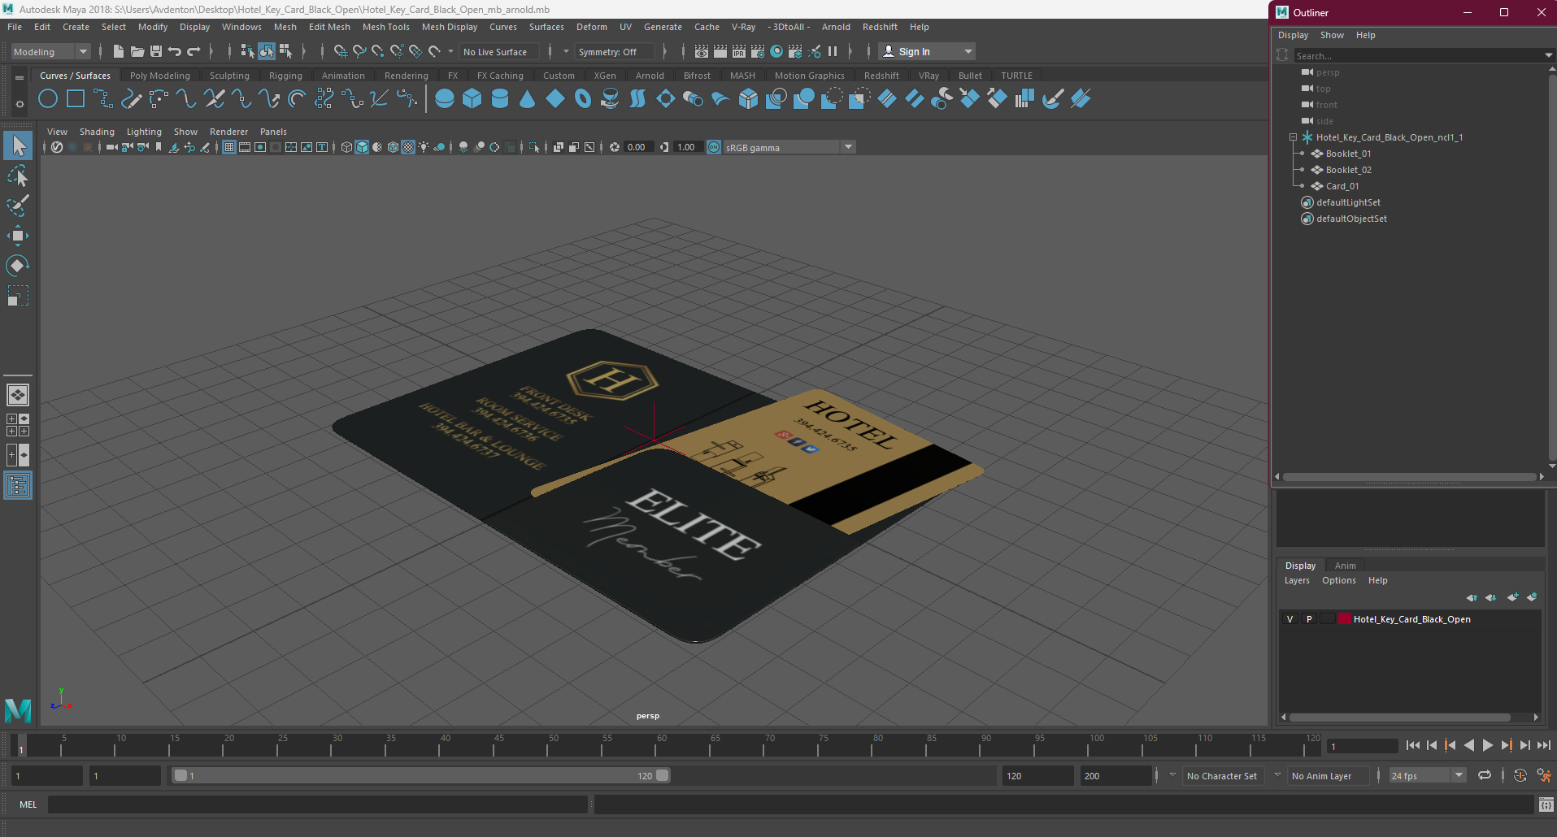Image resolution: width=1557 pixels, height=837 pixels.
Task: Toggle auto keyframe button
Action: [x=1520, y=775]
